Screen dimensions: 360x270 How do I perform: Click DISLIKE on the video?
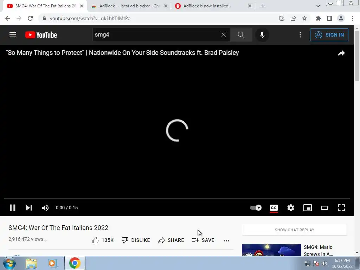point(136,240)
